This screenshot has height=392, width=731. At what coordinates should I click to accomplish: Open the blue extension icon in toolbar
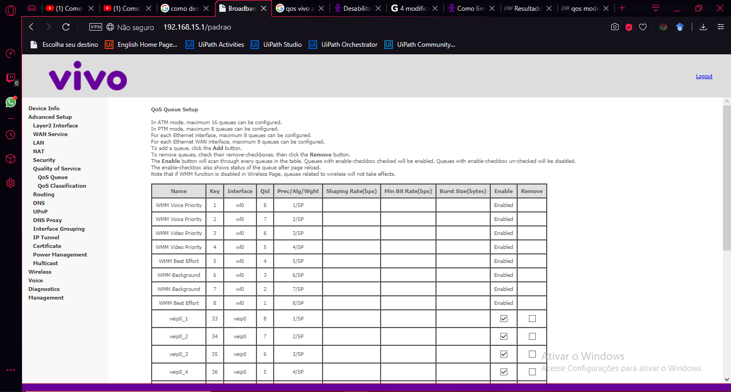680,27
